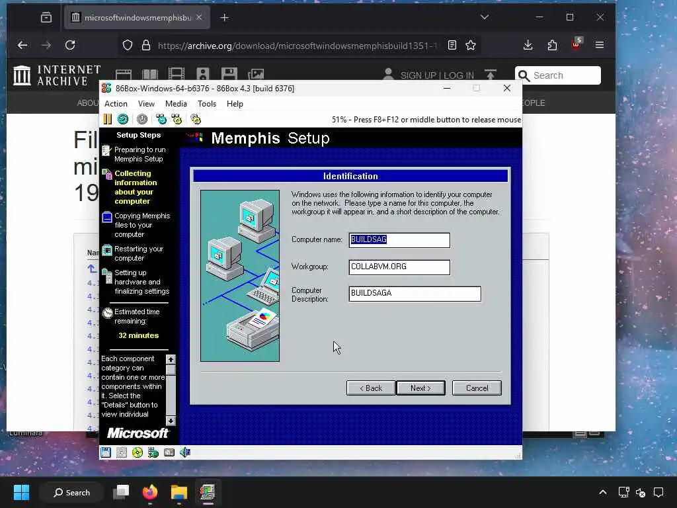Reload the archive.org page in Firefox
The width and height of the screenshot is (677, 508).
[x=70, y=45]
